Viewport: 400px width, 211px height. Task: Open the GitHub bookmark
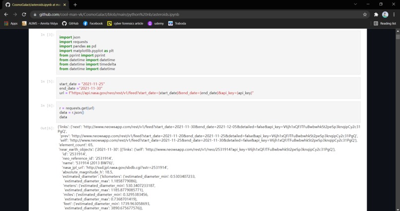point(70,23)
